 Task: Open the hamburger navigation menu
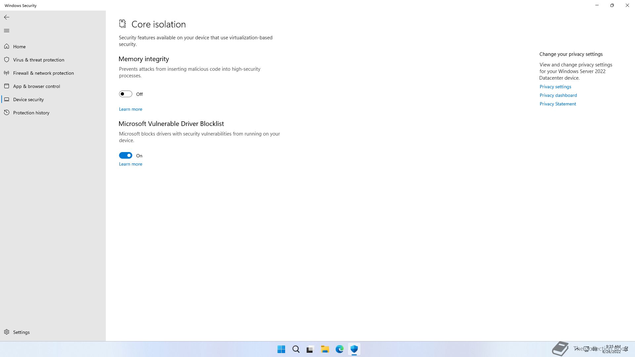(x=7, y=31)
